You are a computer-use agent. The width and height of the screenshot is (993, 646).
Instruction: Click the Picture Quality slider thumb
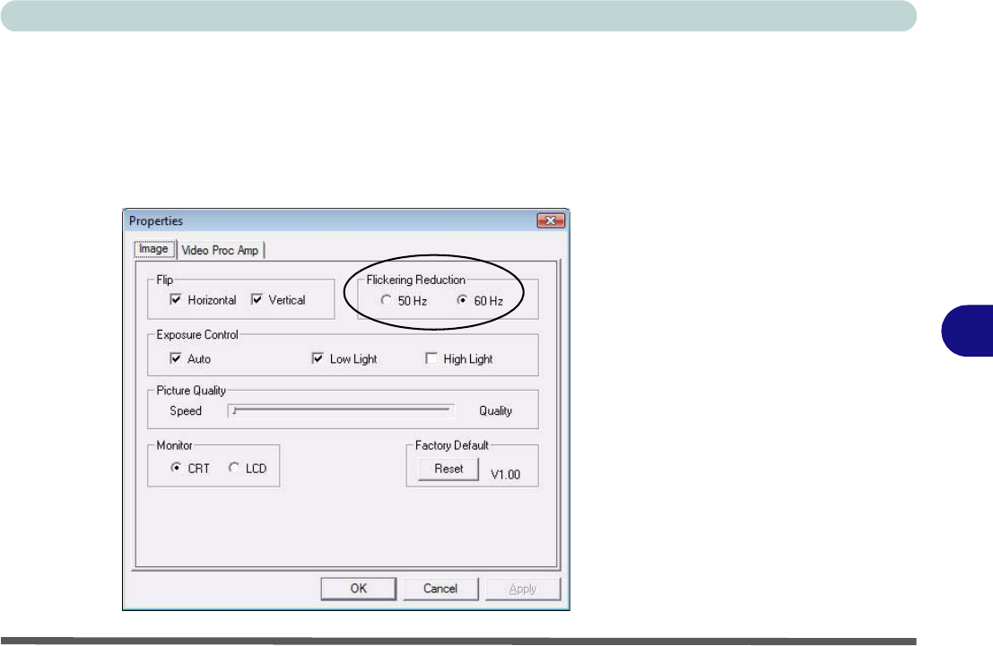click(234, 410)
